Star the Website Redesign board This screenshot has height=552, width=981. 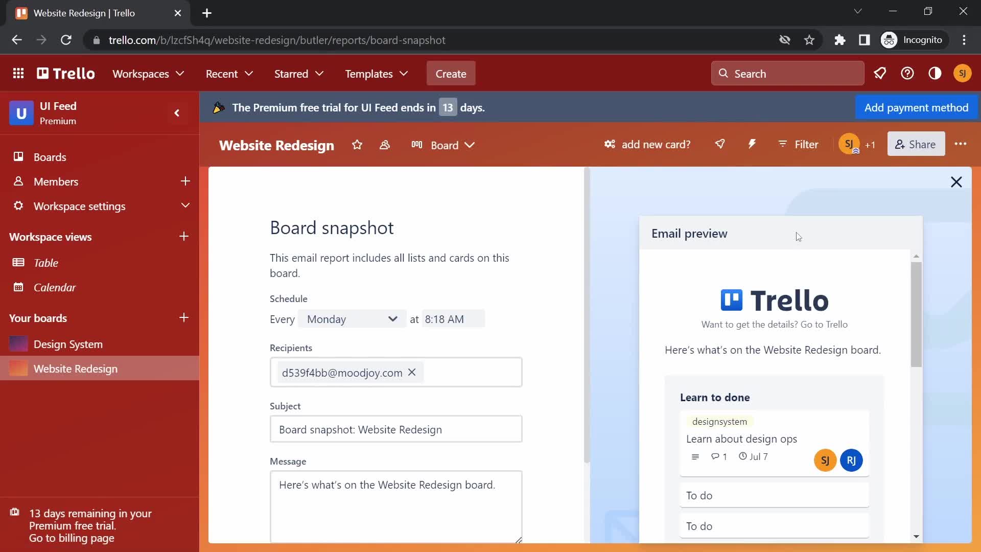357,145
